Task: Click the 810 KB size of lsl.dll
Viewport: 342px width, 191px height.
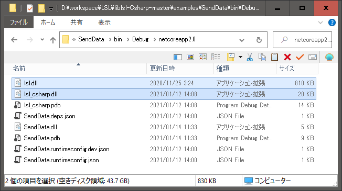Action: (x=304, y=83)
